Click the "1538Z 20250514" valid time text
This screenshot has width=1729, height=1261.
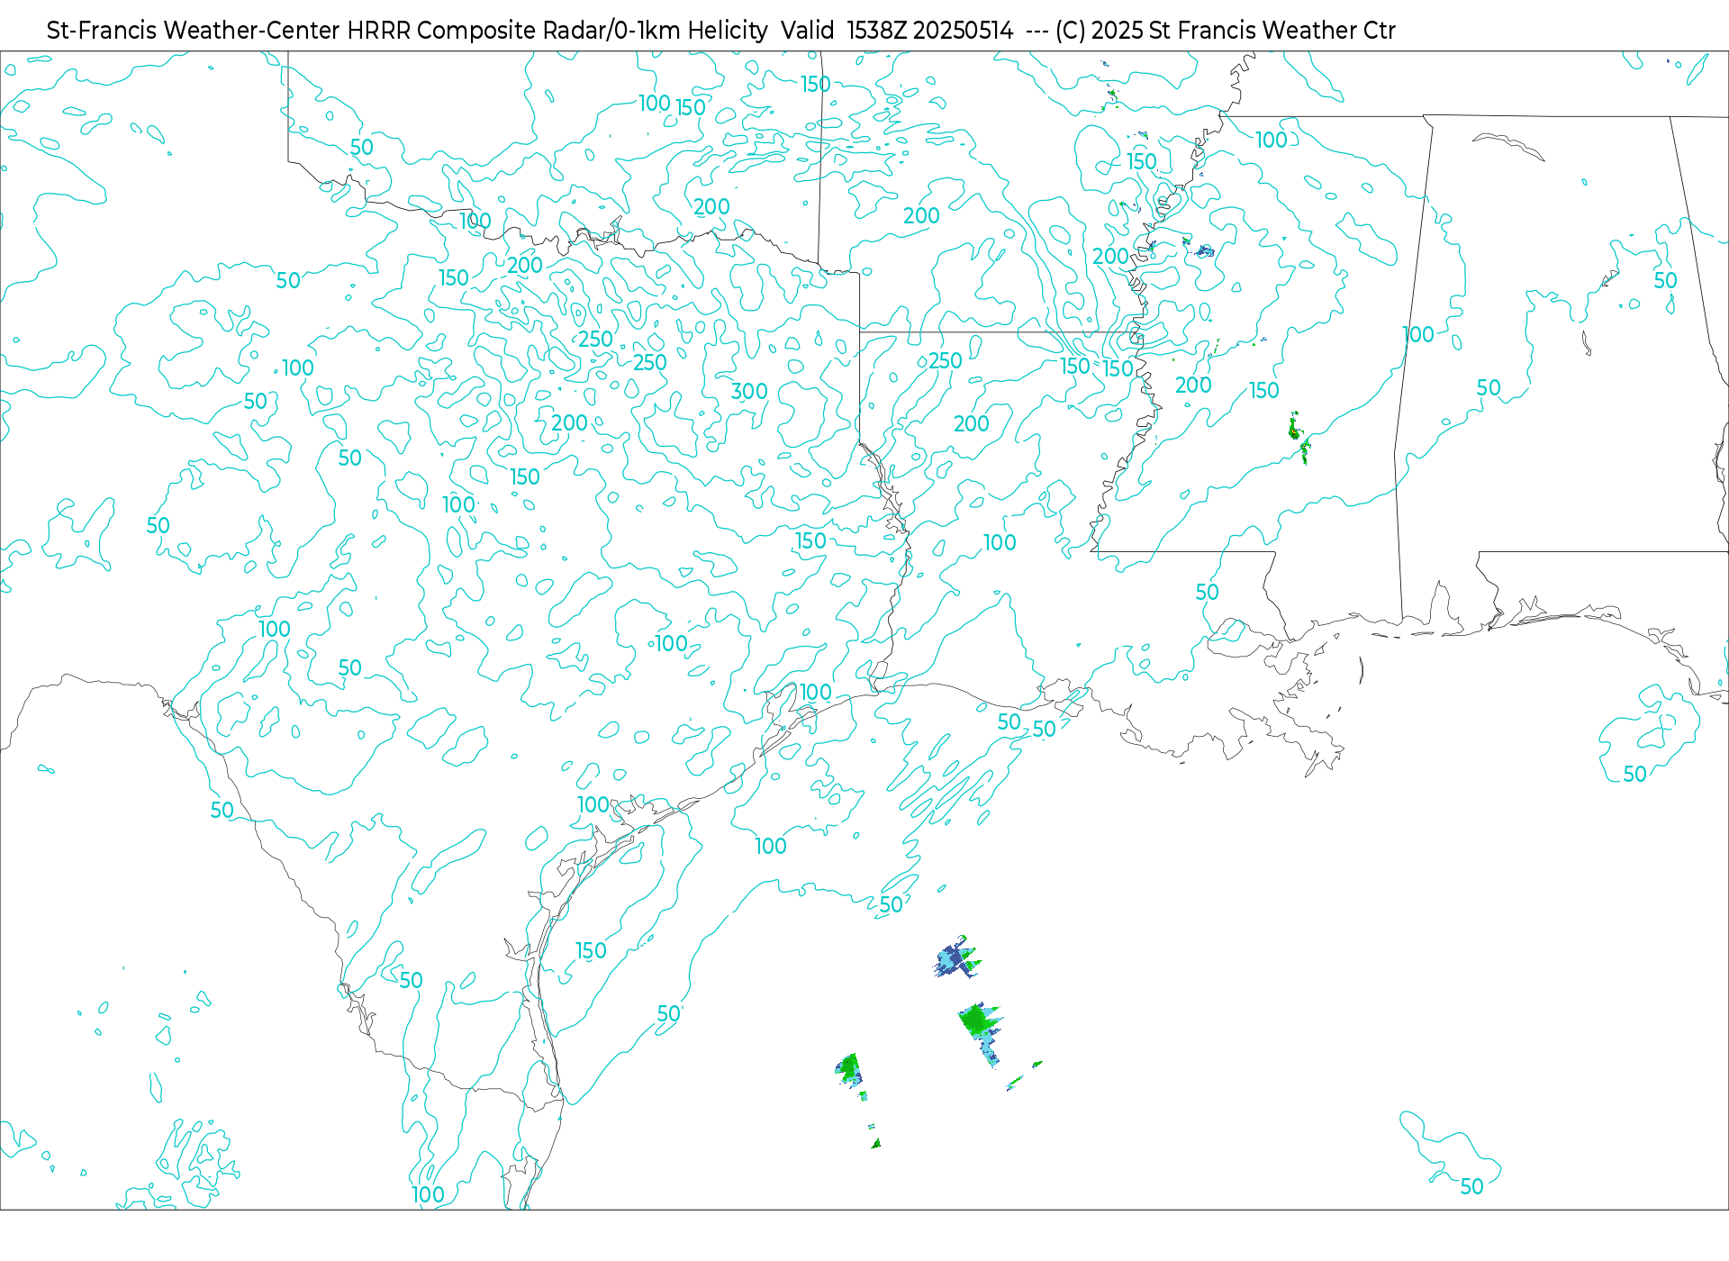(x=930, y=31)
